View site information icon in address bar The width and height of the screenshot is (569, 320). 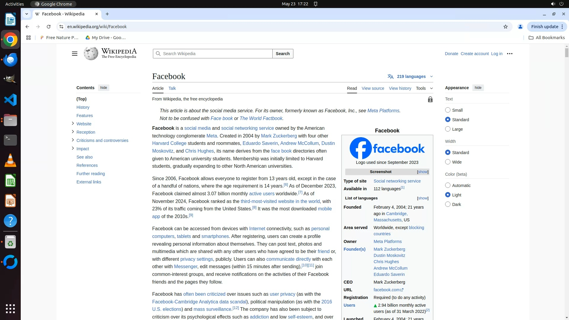61,27
